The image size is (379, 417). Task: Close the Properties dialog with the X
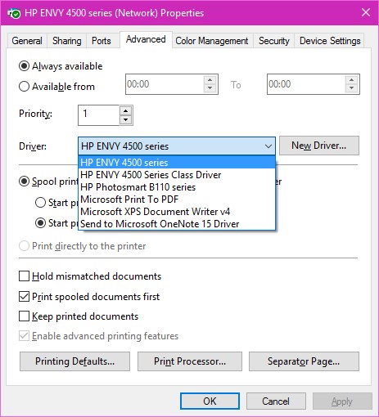point(366,12)
